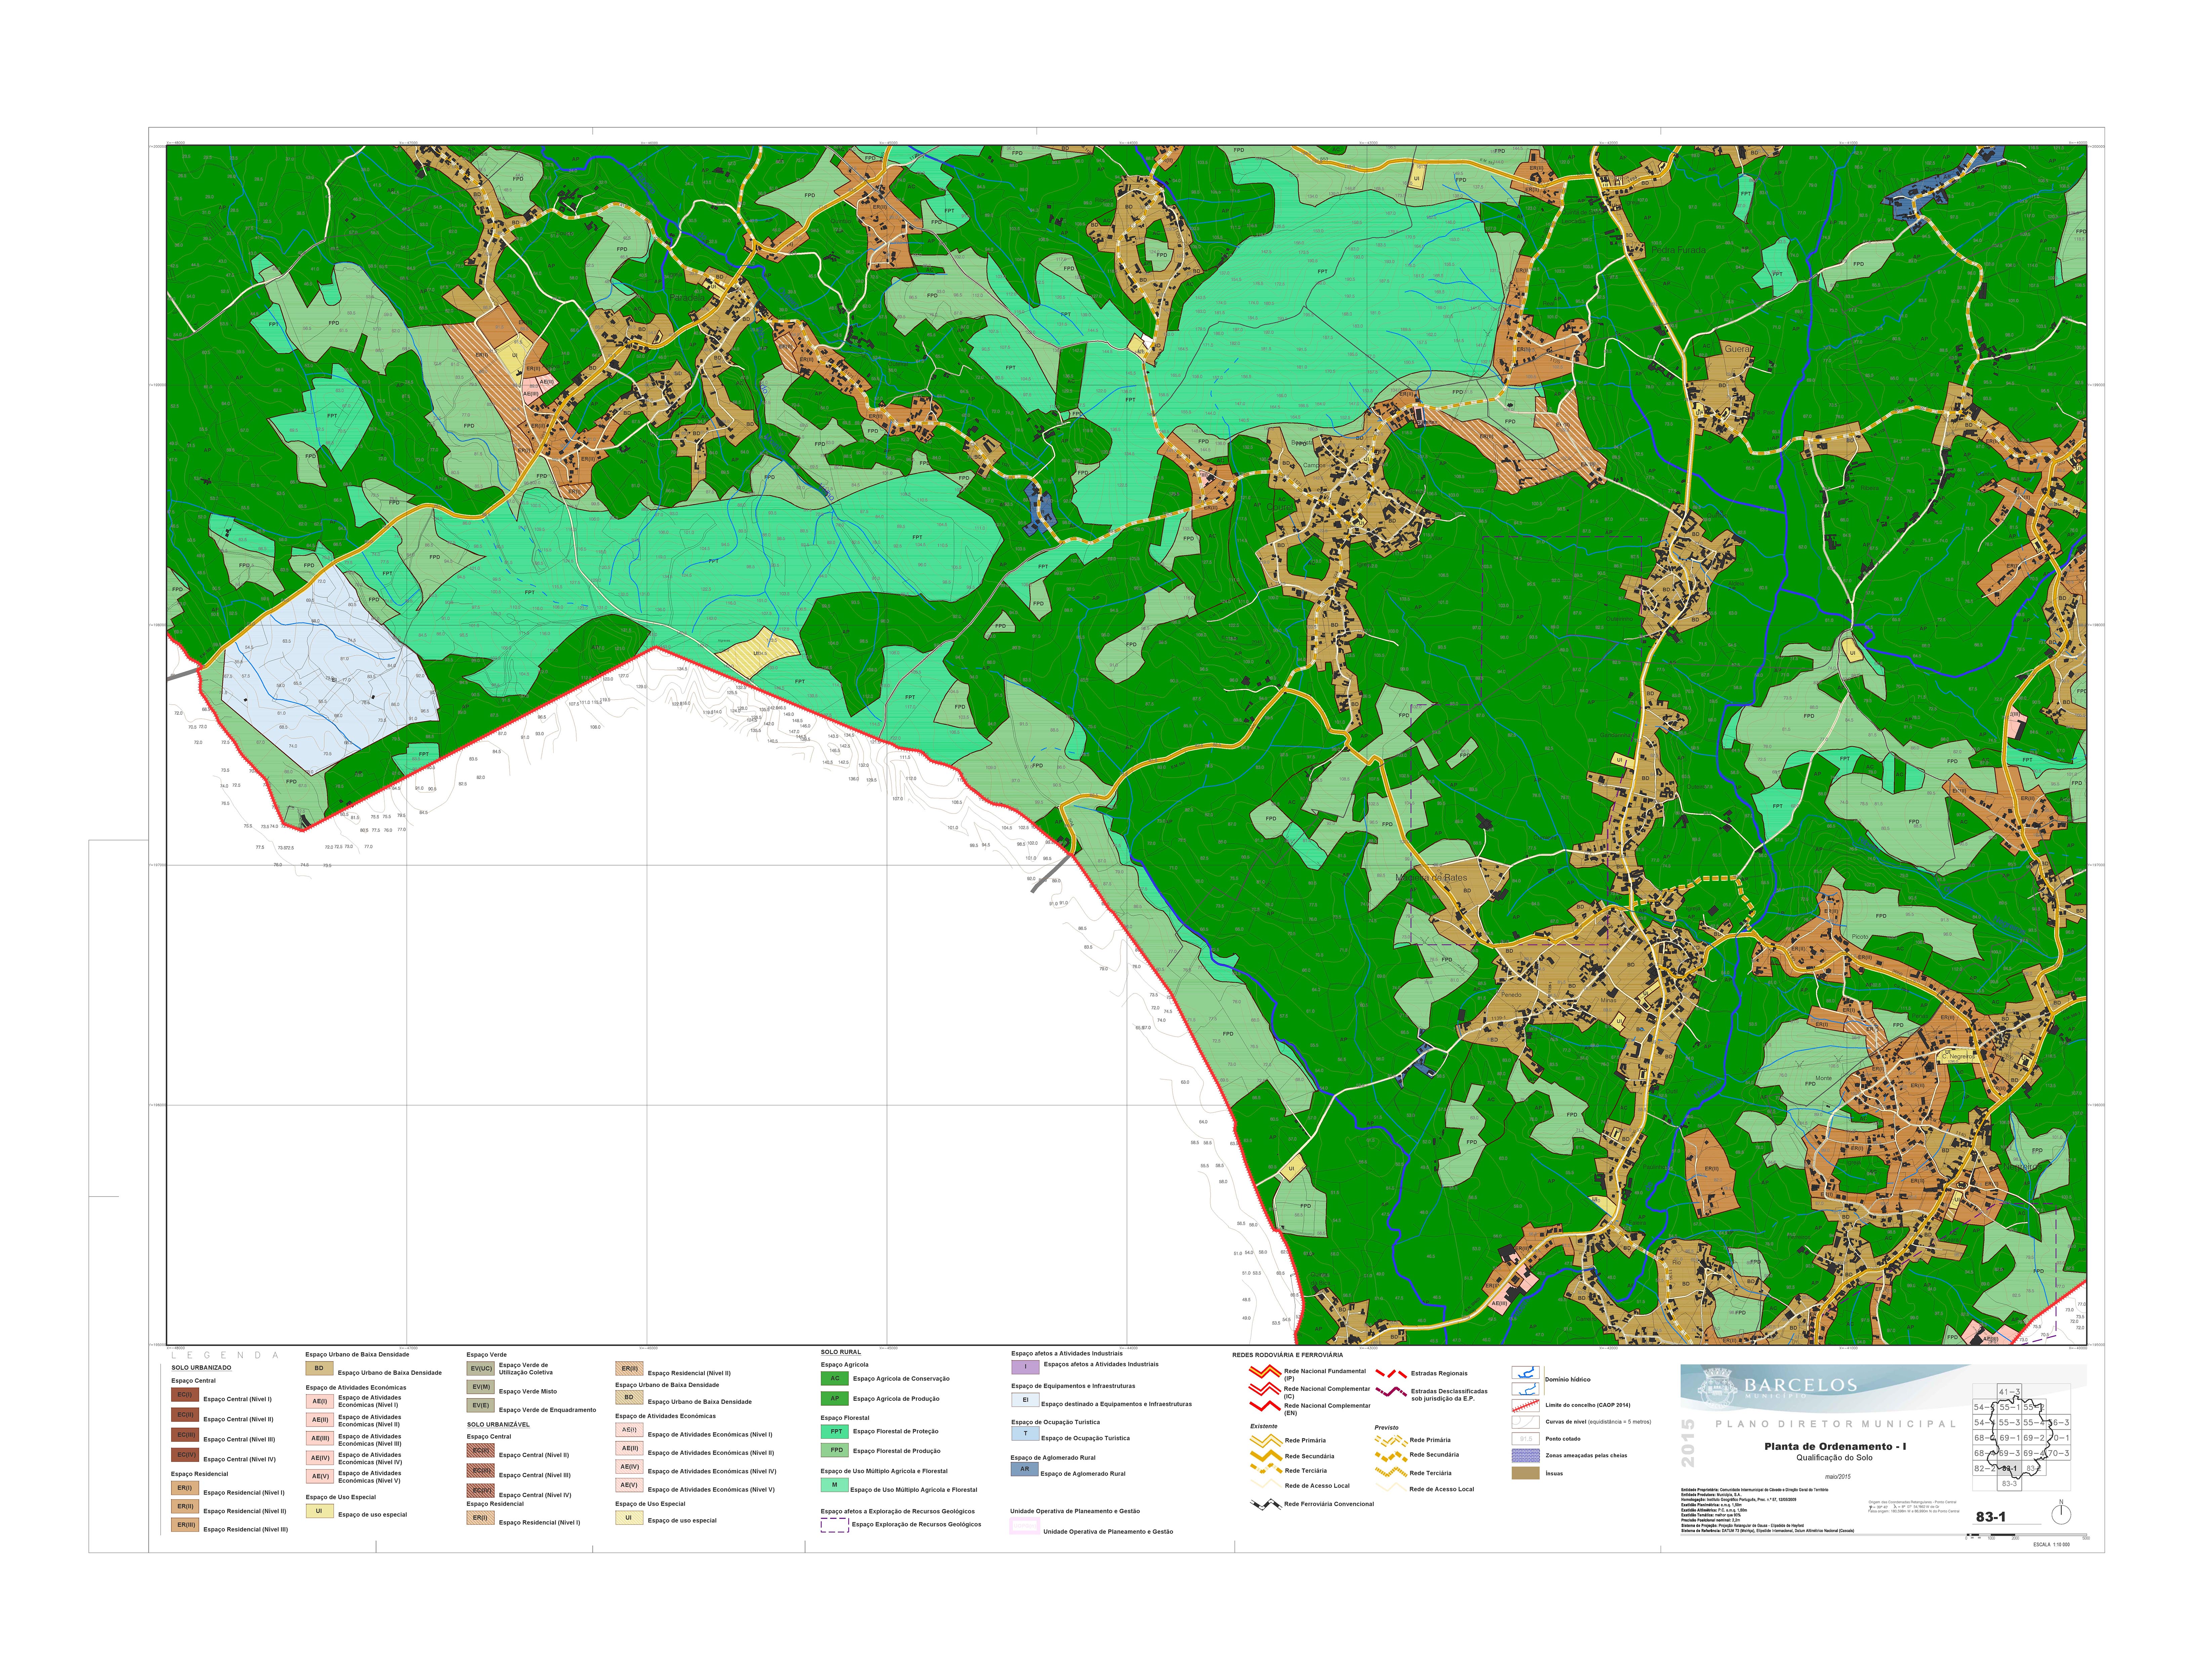Select the Estradas Regionais dashed line symbol
Image resolution: width=2194 pixels, height=1680 pixels.
coord(1391,1374)
